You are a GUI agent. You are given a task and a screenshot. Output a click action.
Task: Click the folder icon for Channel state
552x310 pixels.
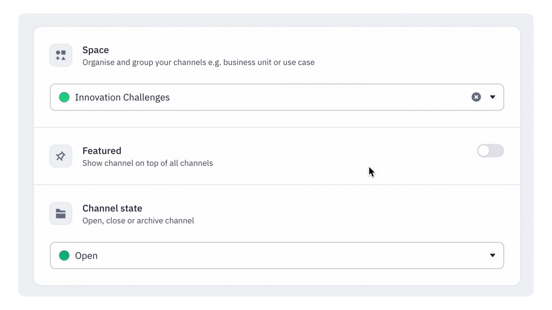tap(60, 213)
